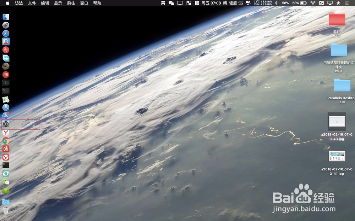Image resolution: width=355 pixels, height=221 pixels.
Task: Select the 用所选项目新建的文件夹 folder
Action: [339, 50]
